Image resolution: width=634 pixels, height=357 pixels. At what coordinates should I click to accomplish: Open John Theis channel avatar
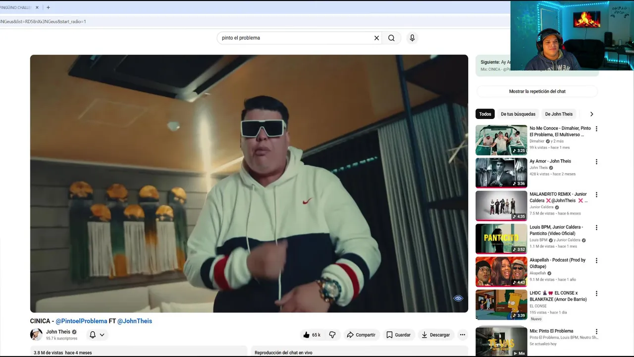click(x=36, y=334)
